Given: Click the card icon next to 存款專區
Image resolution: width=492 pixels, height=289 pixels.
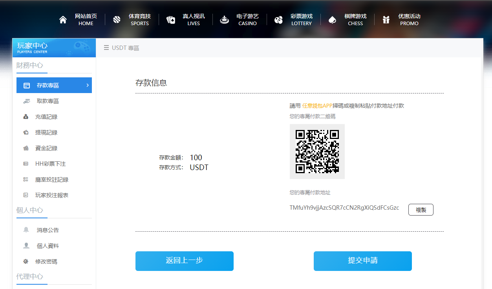Looking at the screenshot, I should click(x=27, y=85).
